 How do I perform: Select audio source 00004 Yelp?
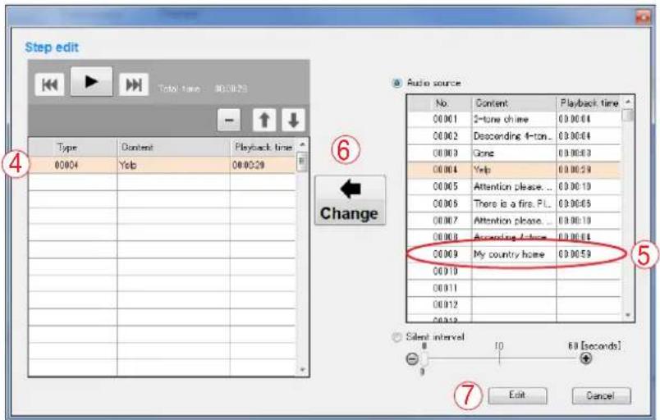(514, 170)
